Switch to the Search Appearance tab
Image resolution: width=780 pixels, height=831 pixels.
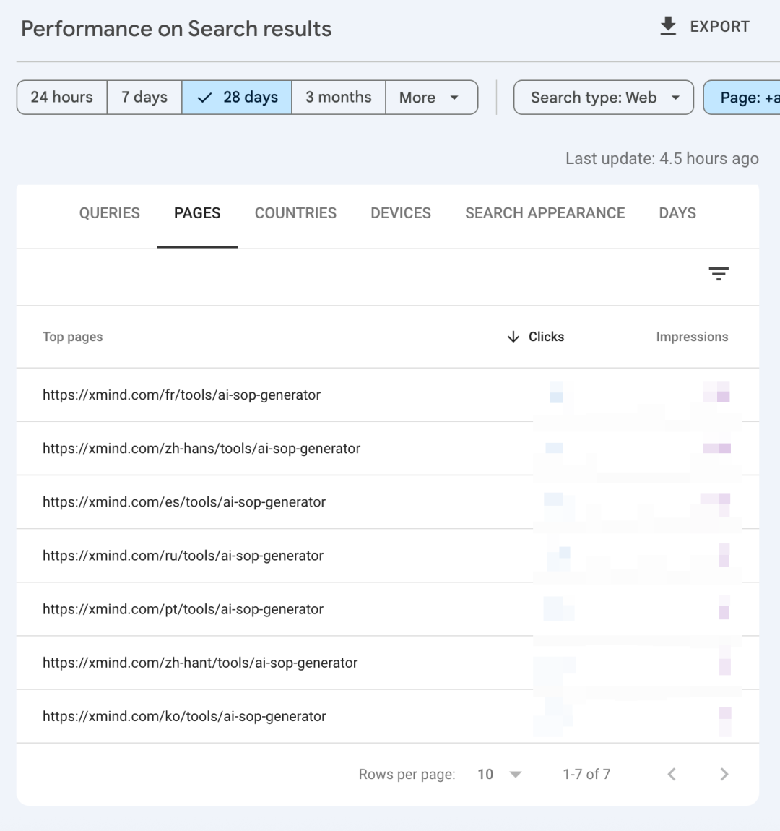click(545, 213)
